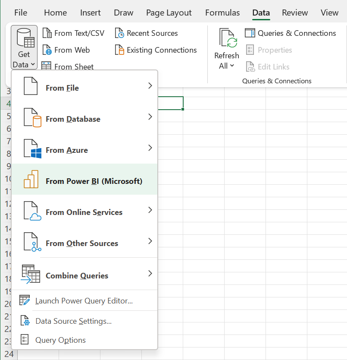Choose From Azure data source
This screenshot has width=347, height=360.
coord(67,150)
